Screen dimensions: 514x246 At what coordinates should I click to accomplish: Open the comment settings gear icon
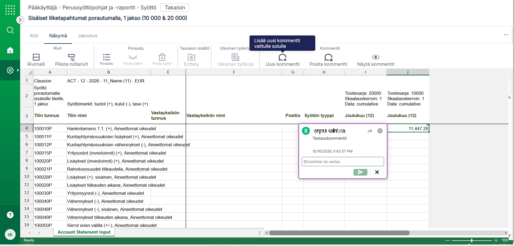tap(380, 131)
